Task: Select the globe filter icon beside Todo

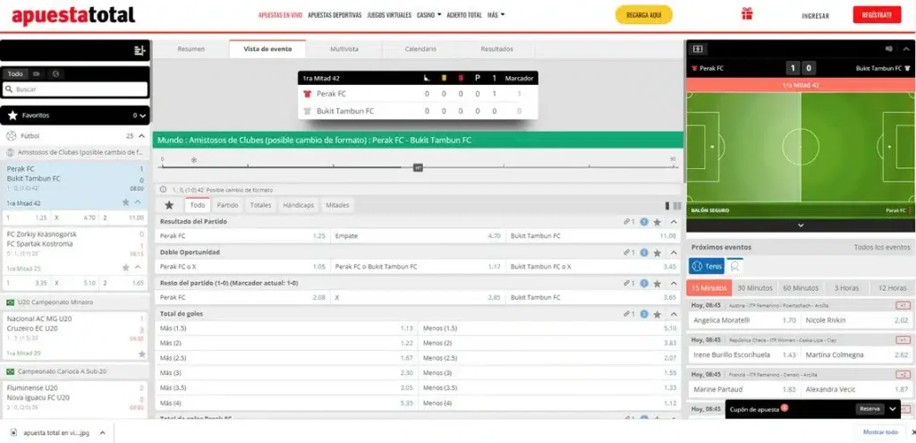Action: (55, 74)
